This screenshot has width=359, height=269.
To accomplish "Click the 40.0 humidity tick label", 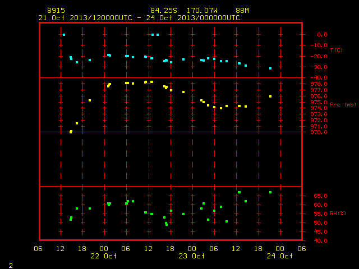I will coord(320,240).
